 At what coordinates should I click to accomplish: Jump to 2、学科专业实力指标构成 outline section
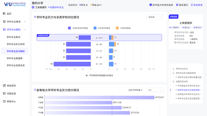pyautogui.click(x=184, y=73)
